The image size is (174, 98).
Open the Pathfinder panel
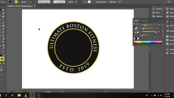(x=157, y=16)
